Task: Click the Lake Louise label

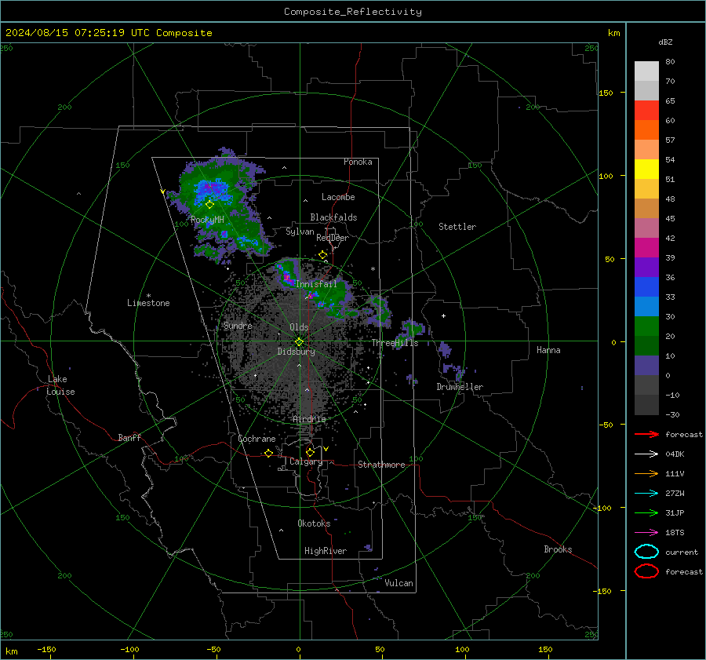Action: click(60, 385)
